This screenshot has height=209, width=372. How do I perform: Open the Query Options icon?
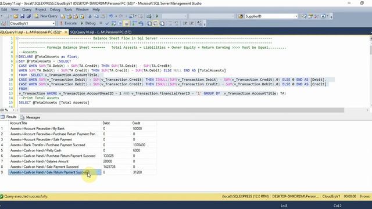click(120, 23)
